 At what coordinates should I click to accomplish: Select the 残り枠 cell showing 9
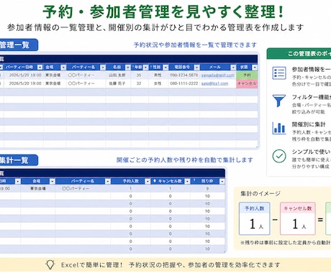(x=207, y=188)
